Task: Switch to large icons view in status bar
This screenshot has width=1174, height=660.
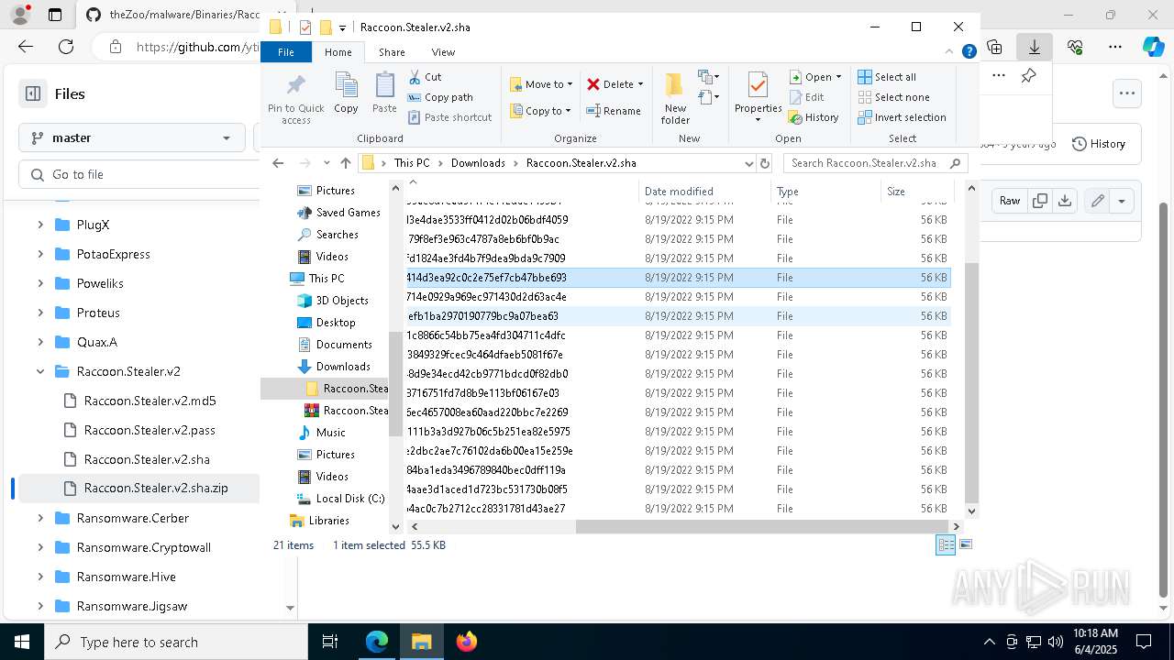Action: pyautogui.click(x=965, y=544)
